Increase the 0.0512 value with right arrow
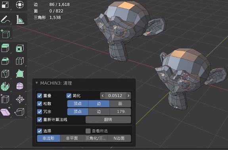Image resolution: width=228 pixels, height=150 pixels. pyautogui.click(x=128, y=96)
